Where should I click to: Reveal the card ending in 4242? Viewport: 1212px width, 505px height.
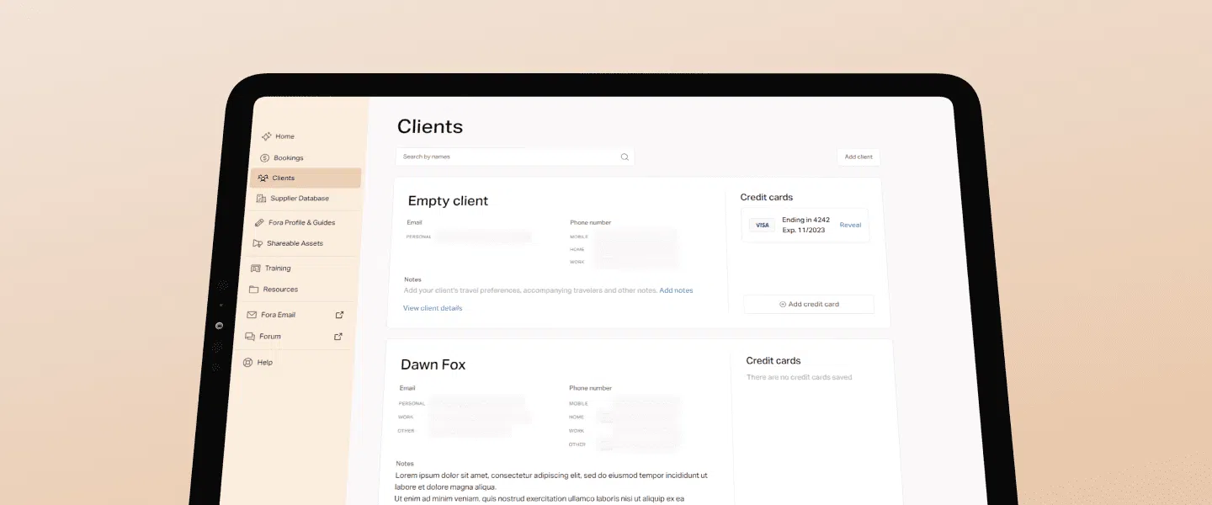[x=850, y=225]
